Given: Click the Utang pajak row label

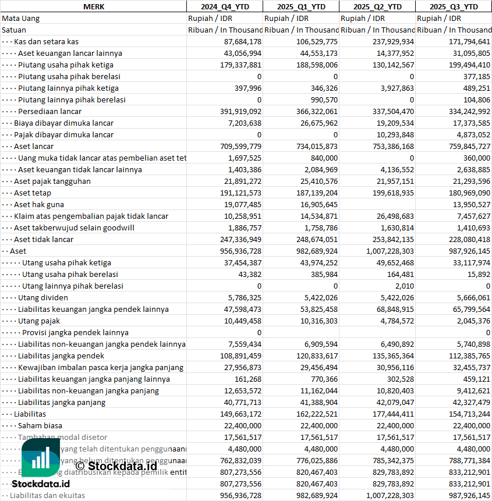Looking at the screenshot, I should (39, 321).
